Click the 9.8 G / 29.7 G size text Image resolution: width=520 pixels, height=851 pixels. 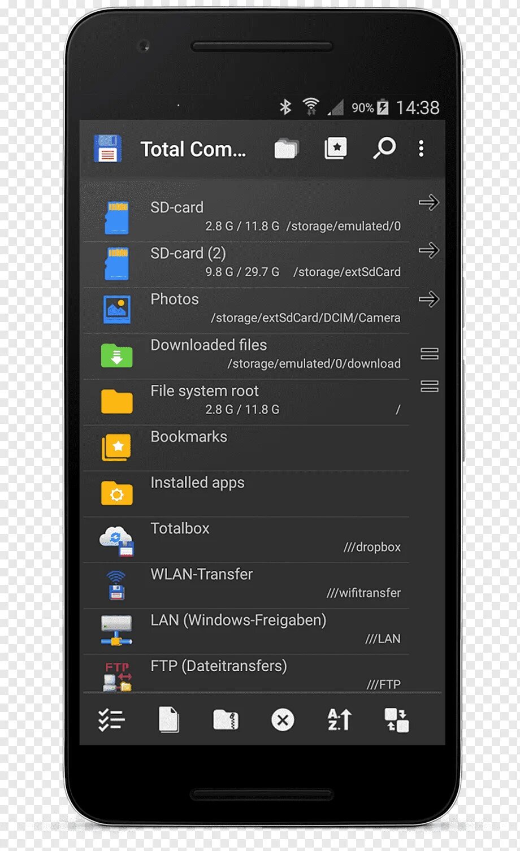click(242, 272)
